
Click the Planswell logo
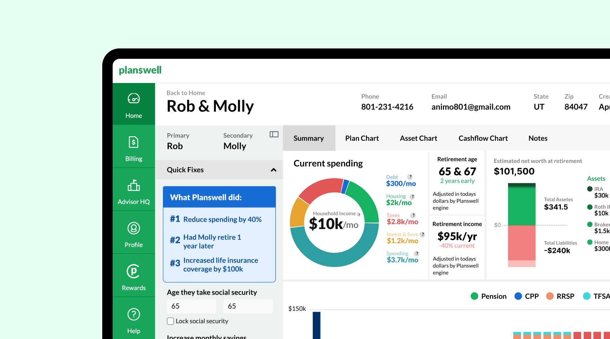140,70
